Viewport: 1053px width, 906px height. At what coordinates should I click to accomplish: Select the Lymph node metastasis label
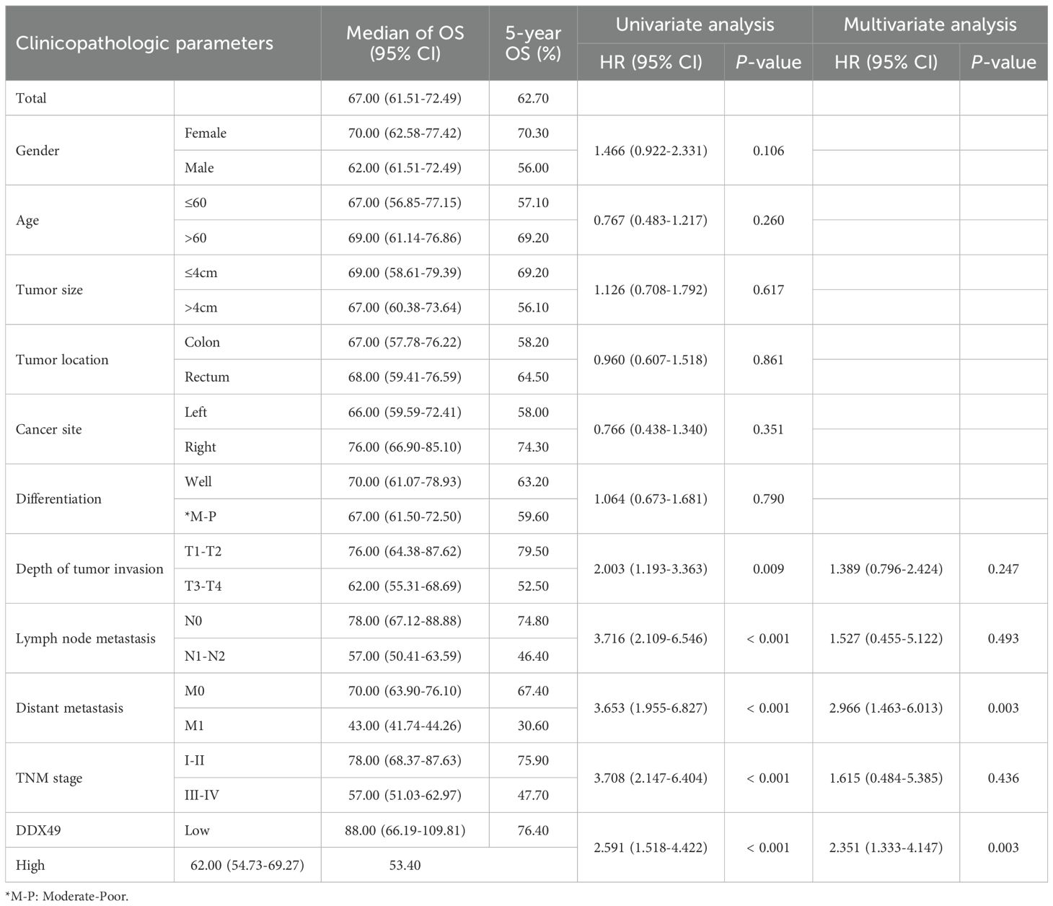(x=85, y=638)
